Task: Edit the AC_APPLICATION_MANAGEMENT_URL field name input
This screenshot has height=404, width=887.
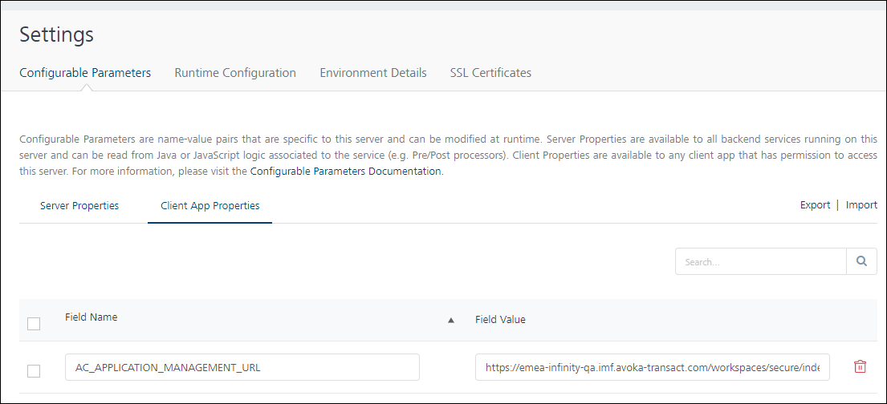Action: click(242, 367)
